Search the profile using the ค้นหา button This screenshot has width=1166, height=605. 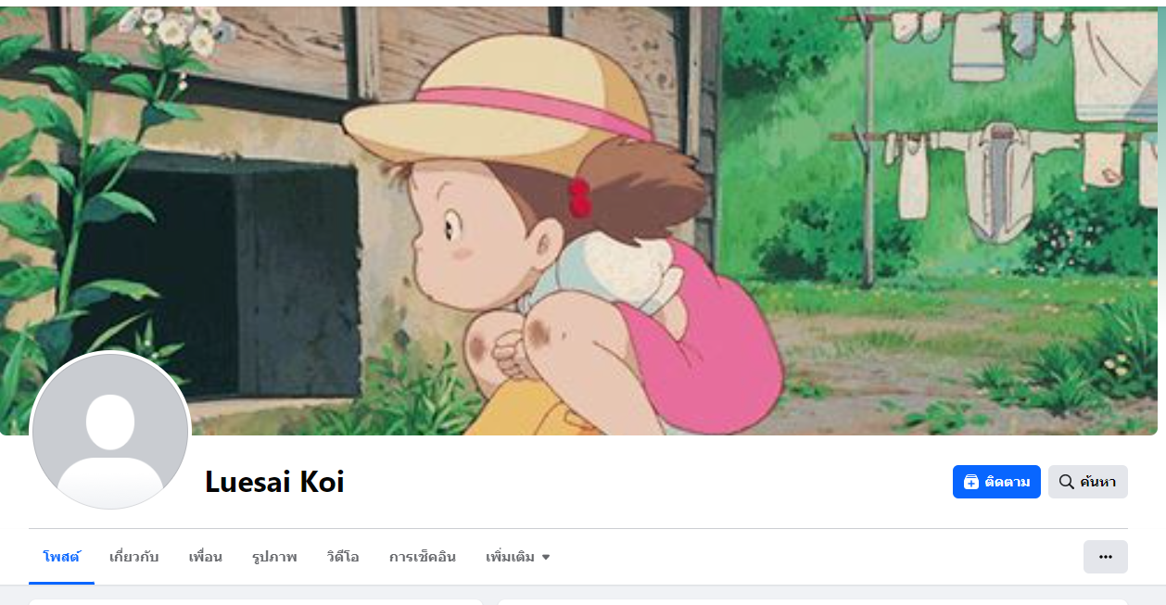[x=1088, y=482]
